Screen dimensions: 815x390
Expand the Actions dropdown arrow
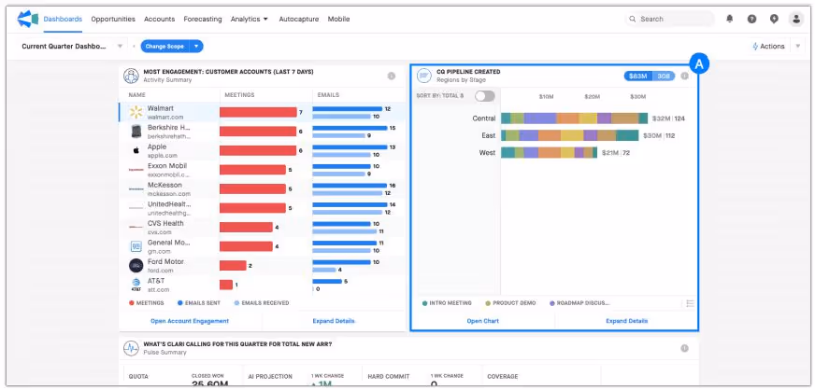pos(798,46)
